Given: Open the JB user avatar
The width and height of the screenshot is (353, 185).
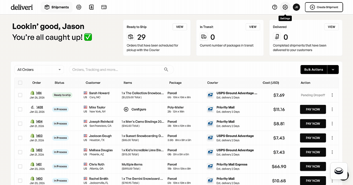Looking at the screenshot, I should pos(296,7).
